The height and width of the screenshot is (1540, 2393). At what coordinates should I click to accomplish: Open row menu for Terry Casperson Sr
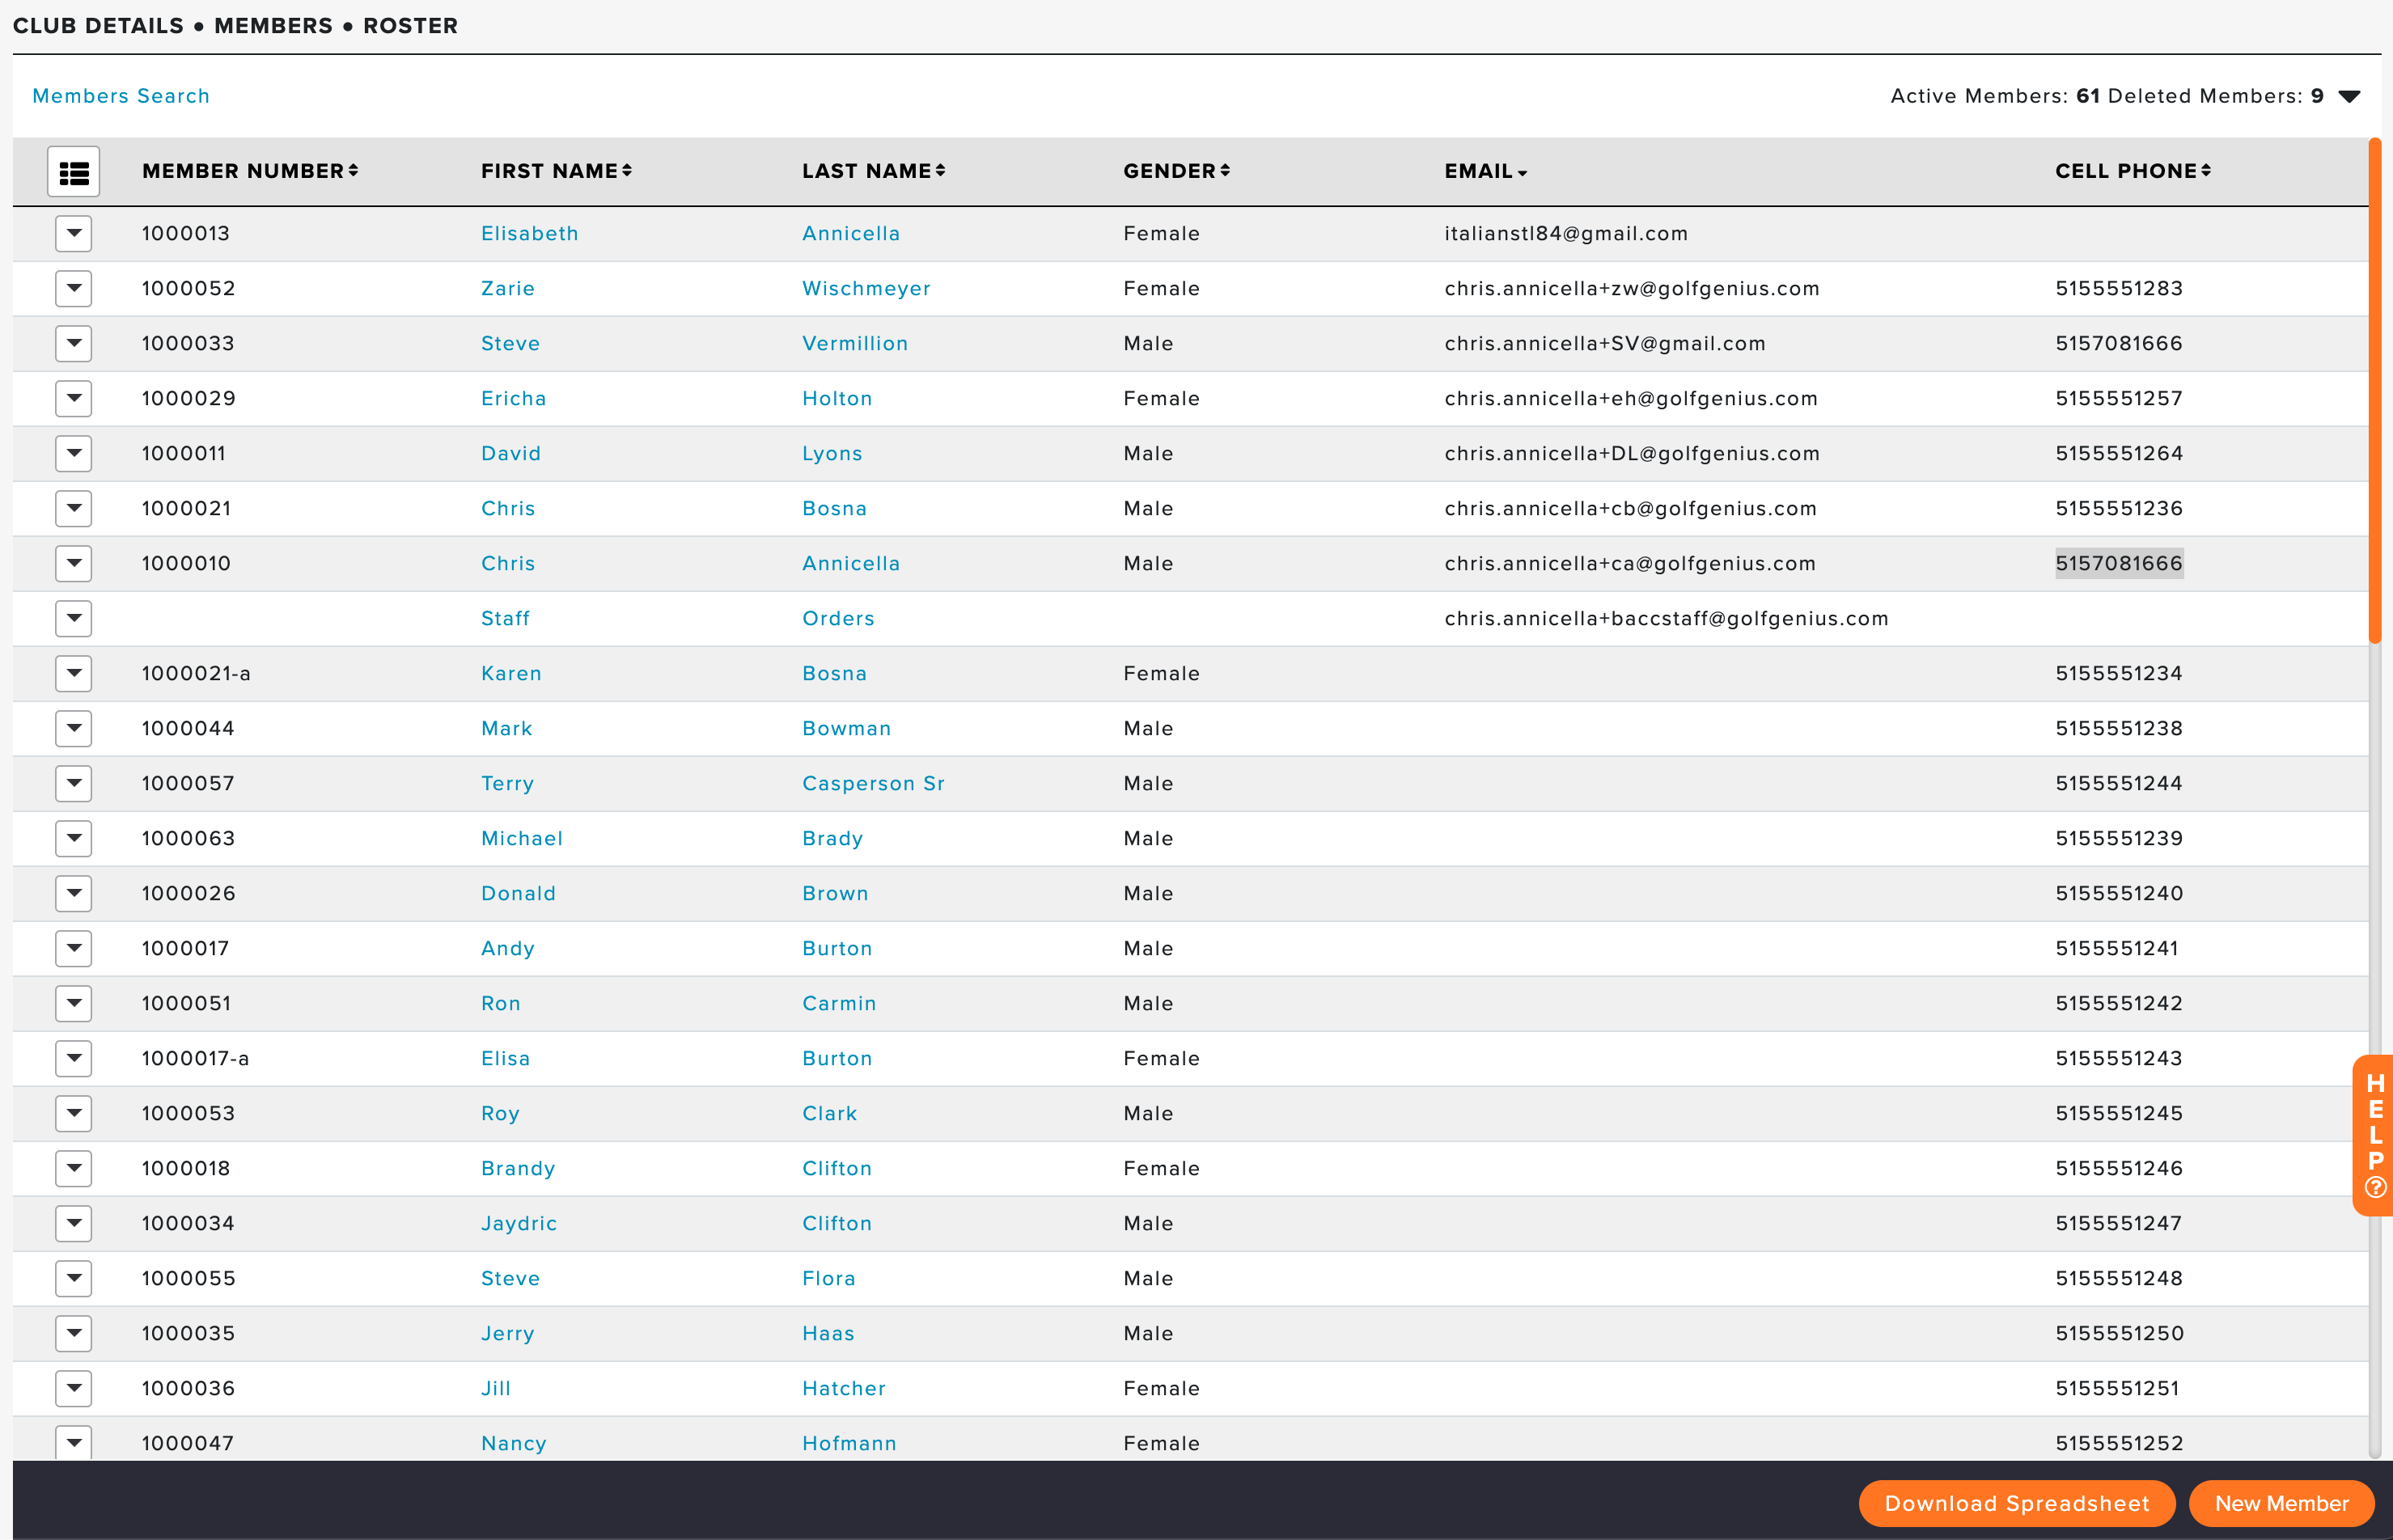click(74, 784)
